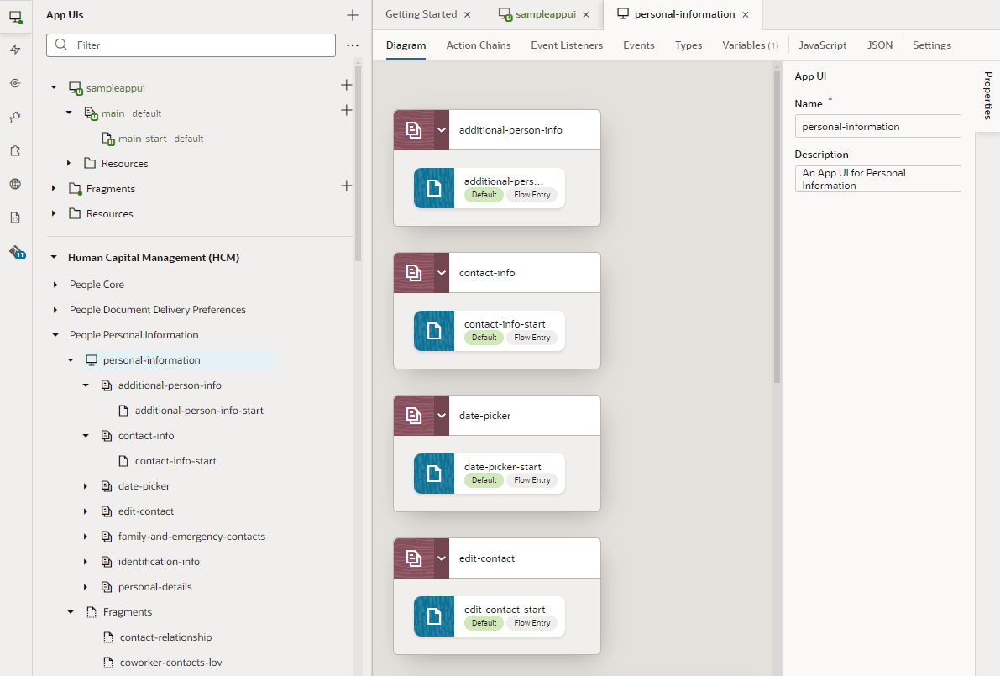Image resolution: width=1000 pixels, height=676 pixels.
Task: Close the Getting Started tab
Action: (467, 14)
